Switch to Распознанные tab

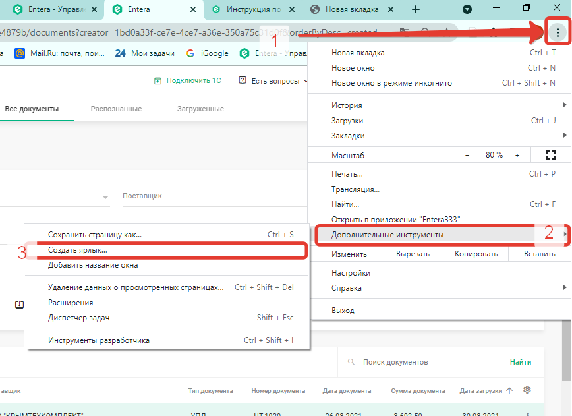point(116,109)
